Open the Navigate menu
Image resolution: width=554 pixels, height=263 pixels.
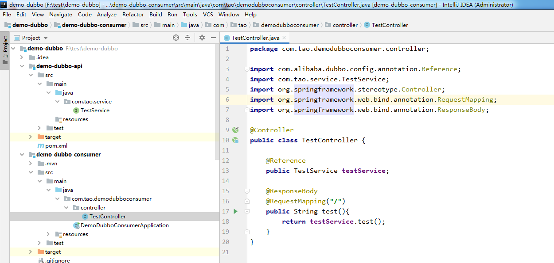coord(61,15)
